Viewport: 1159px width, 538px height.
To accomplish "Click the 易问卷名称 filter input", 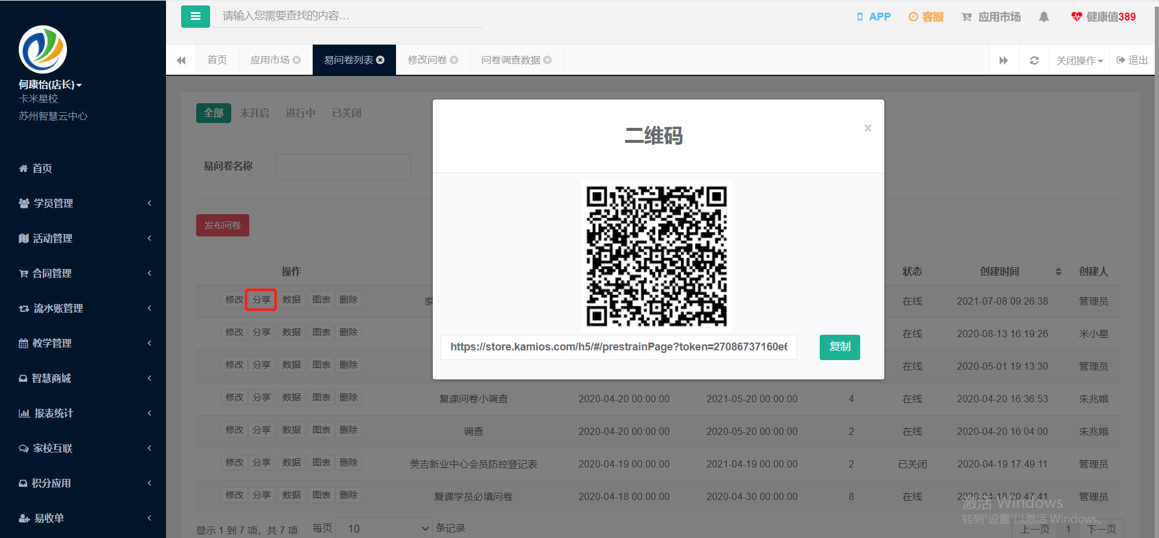I will tap(343, 166).
